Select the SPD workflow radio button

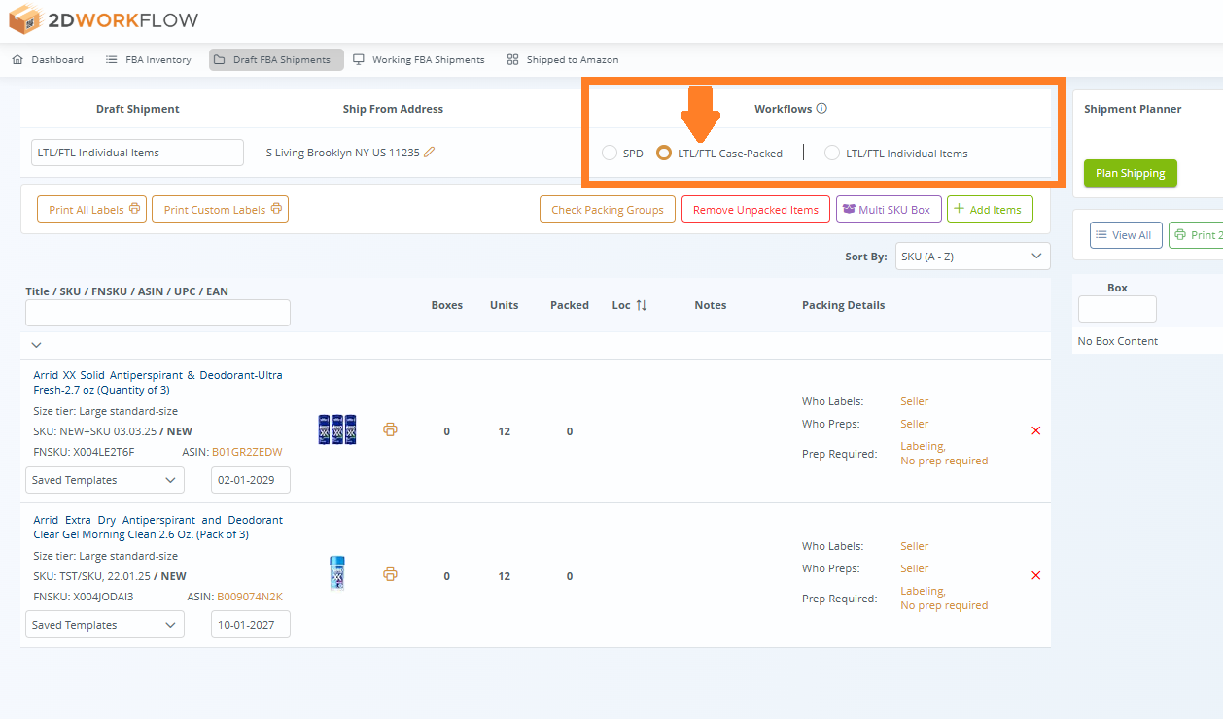[x=610, y=153]
